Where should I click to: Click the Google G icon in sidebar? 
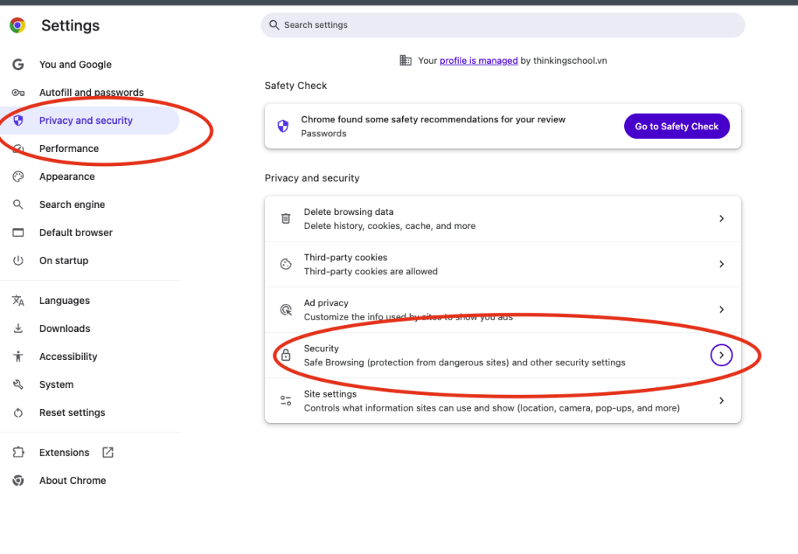(18, 65)
